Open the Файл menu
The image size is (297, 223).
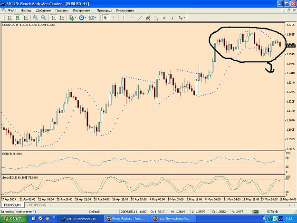[x=12, y=10]
